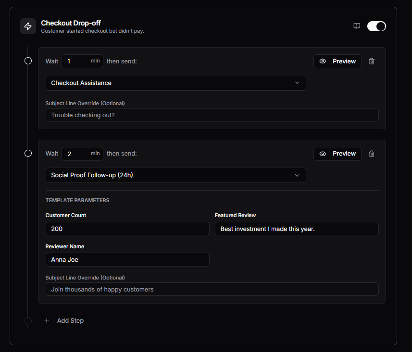Image resolution: width=412 pixels, height=352 pixels.
Task: Click the lightning bolt automation icon
Action: pyautogui.click(x=28, y=26)
